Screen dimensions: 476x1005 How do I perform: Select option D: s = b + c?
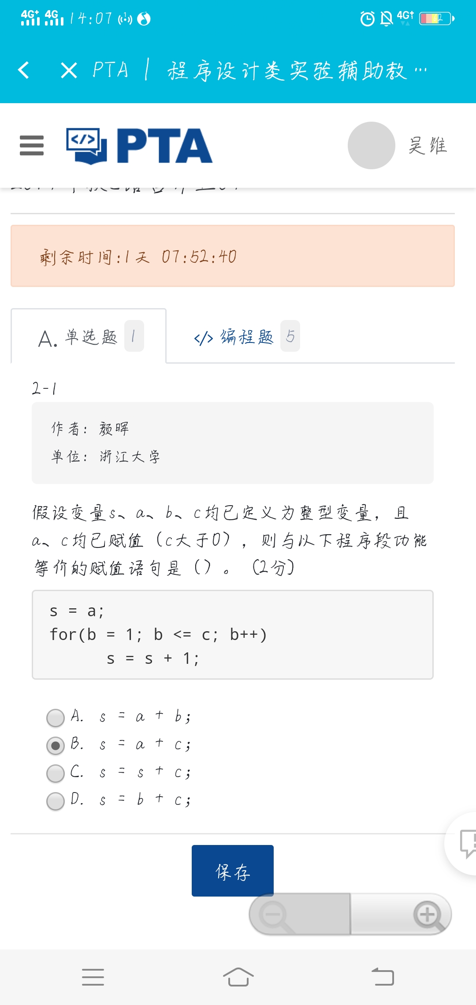click(x=56, y=801)
